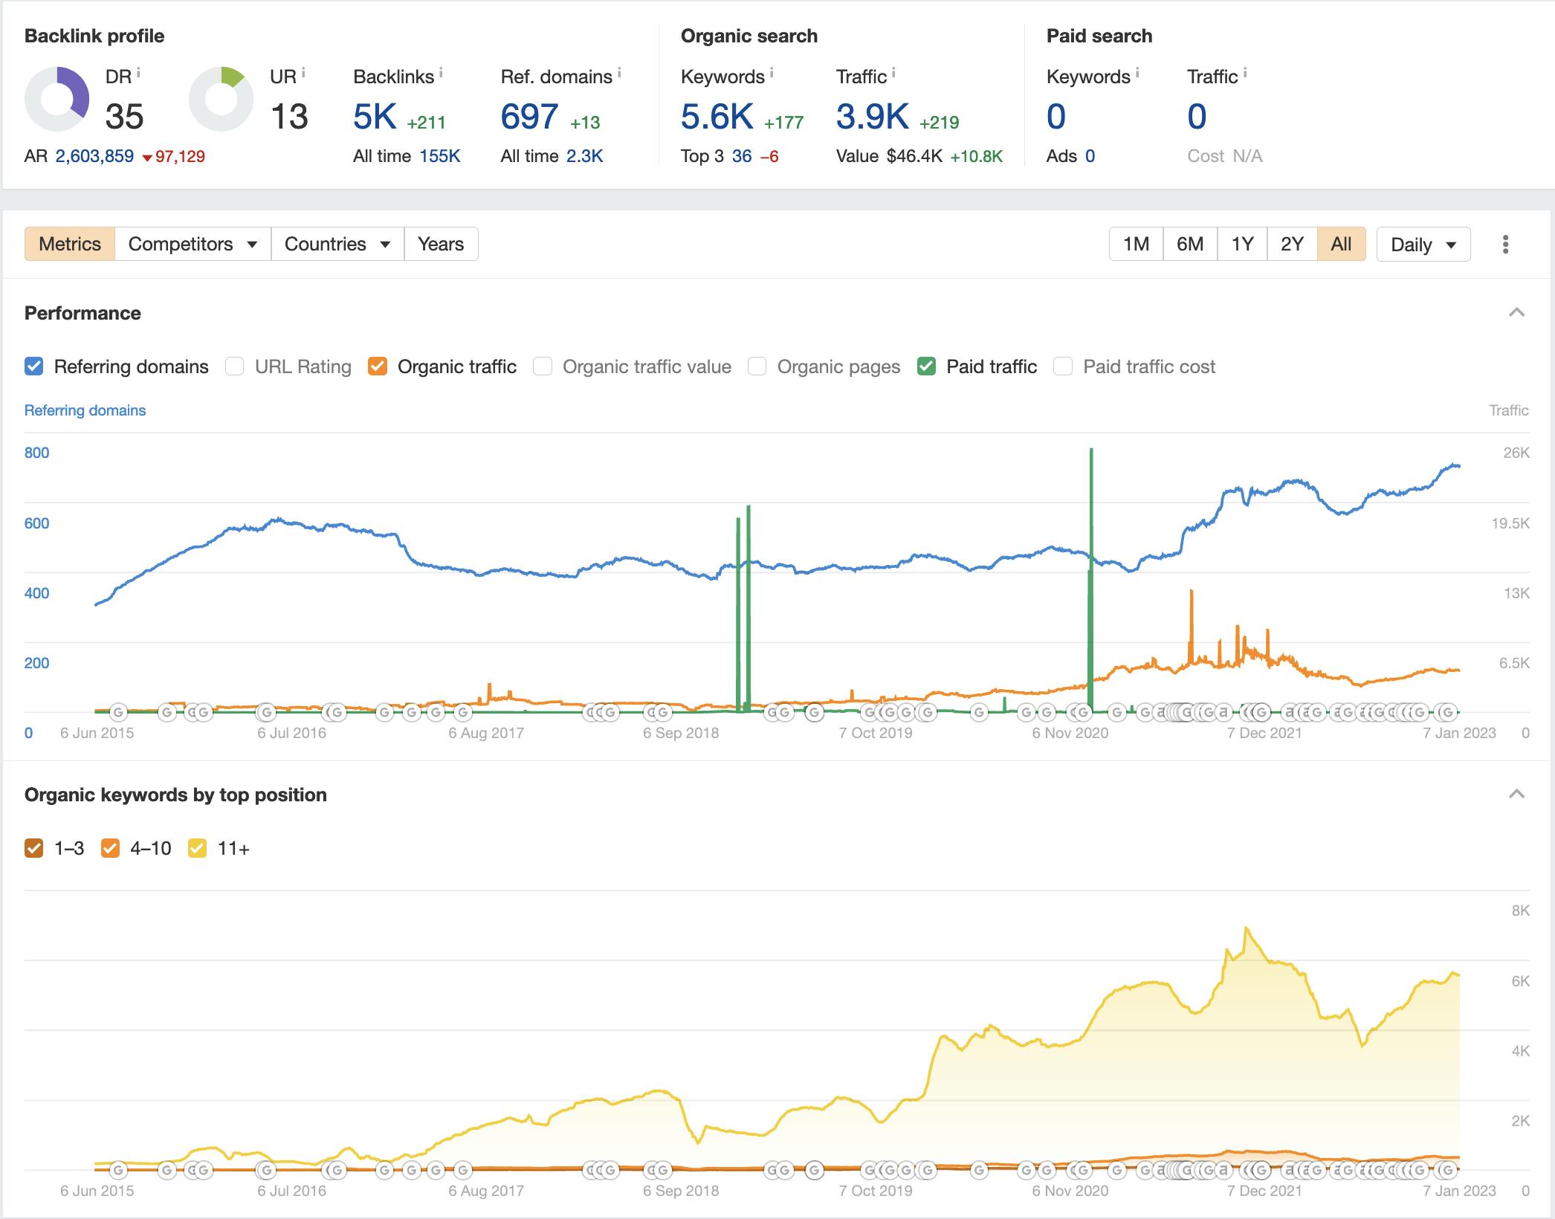Open the All time 155K backlinks link
The width and height of the screenshot is (1555, 1219).
440,156
